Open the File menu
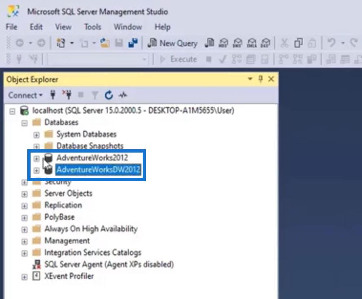362x299 pixels. [11, 27]
